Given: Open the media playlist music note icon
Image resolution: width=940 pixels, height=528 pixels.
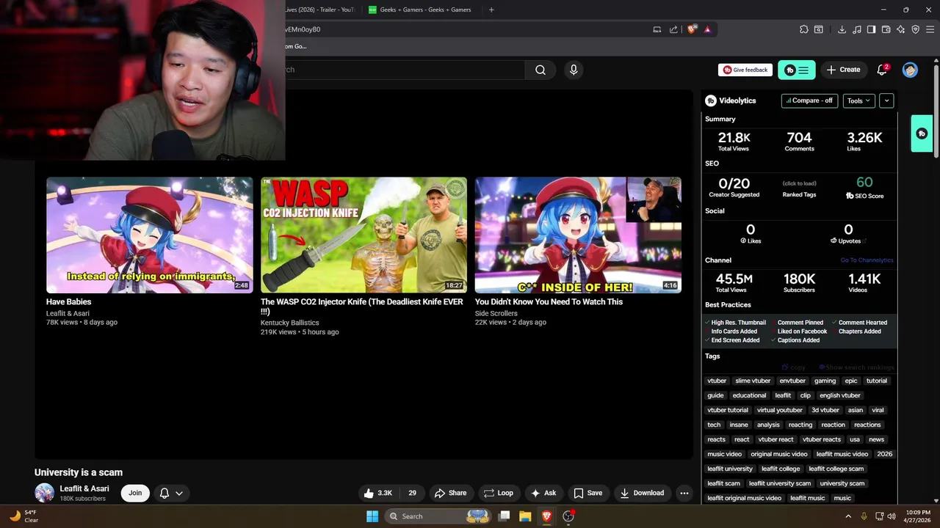Looking at the screenshot, I should click(856, 29).
